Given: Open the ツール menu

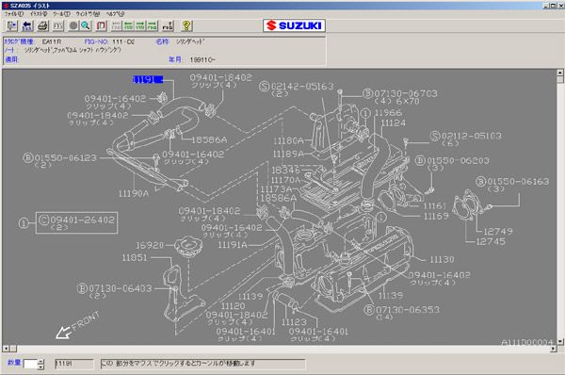Looking at the screenshot, I should pyautogui.click(x=61, y=14).
